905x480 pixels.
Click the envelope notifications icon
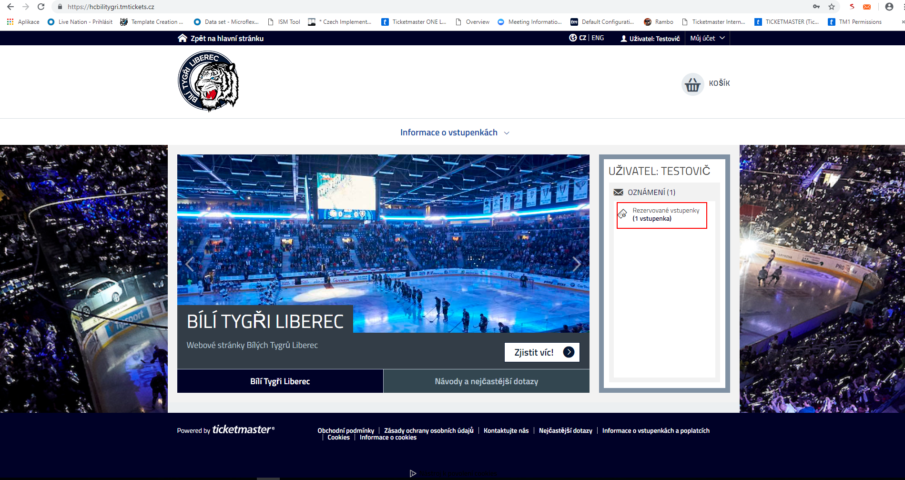pos(618,192)
